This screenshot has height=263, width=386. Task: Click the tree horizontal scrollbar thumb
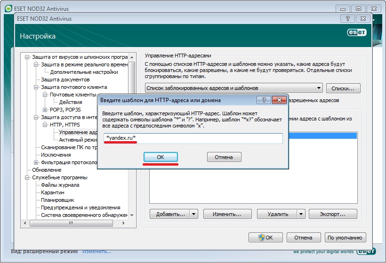tap(71, 223)
